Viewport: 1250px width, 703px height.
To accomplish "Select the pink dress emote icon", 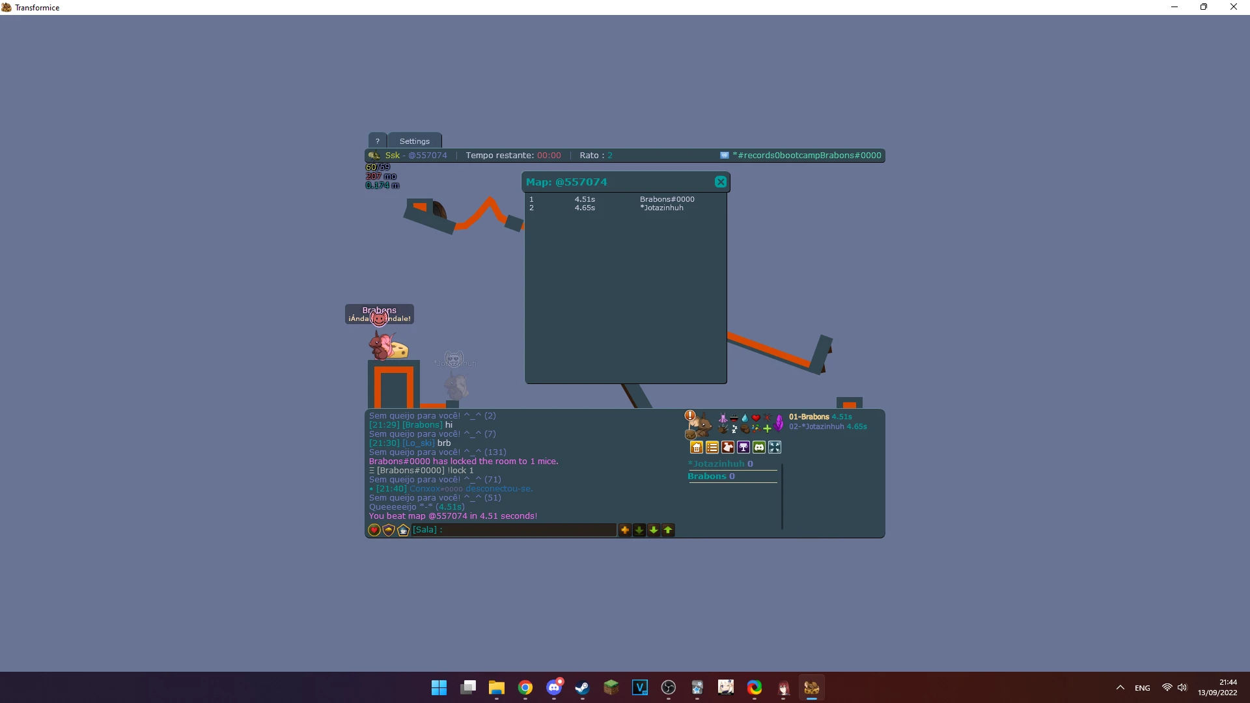I will pyautogui.click(x=723, y=418).
